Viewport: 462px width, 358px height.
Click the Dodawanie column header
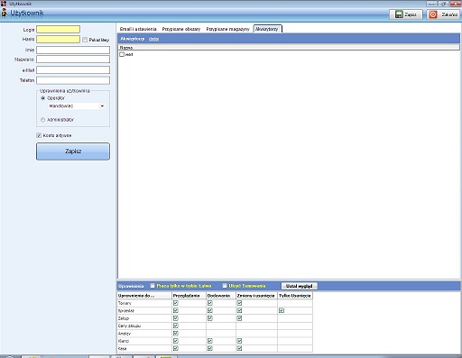221,296
